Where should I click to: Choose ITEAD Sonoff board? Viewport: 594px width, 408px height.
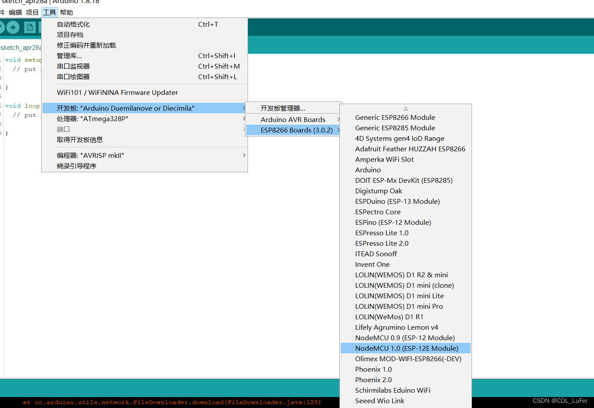[x=406, y=254]
